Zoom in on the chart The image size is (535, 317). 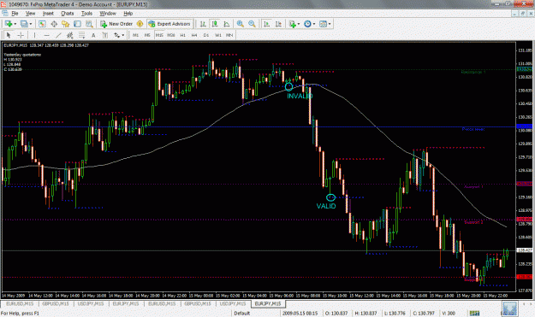[241, 24]
